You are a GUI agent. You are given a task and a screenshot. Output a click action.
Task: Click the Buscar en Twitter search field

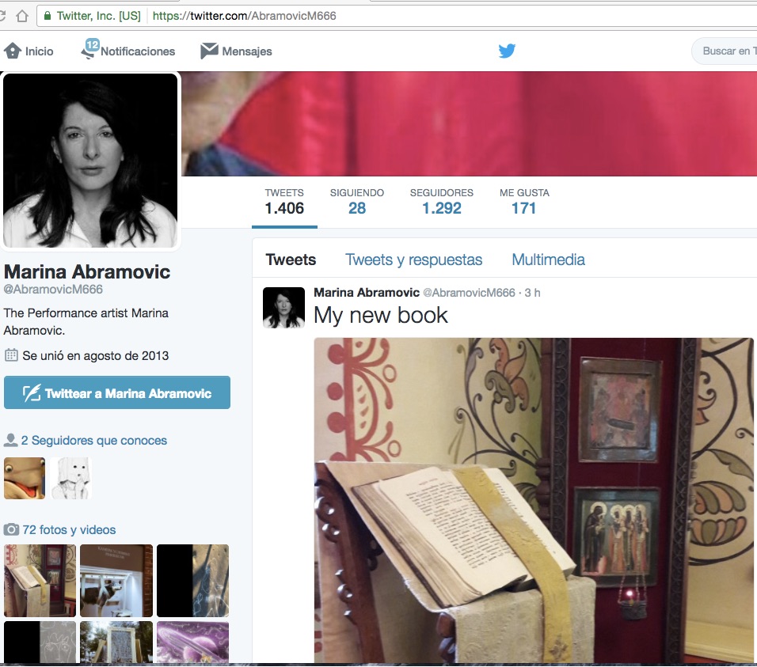(x=725, y=51)
